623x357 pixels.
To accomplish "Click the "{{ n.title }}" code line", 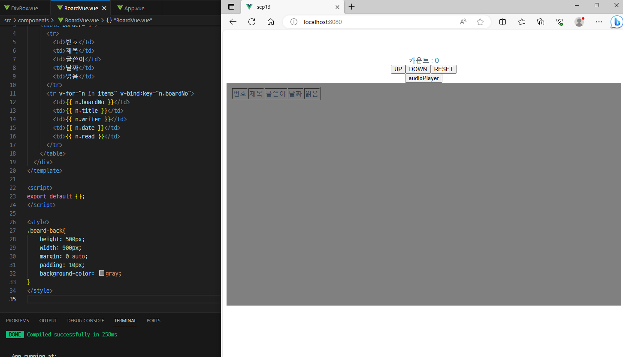I will 88,111.
